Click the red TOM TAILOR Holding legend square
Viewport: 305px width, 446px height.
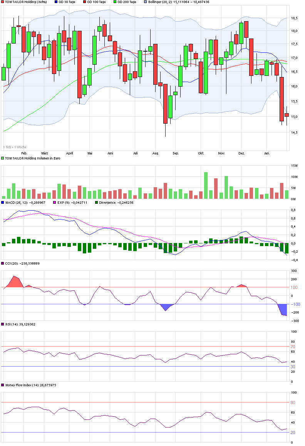[3, 2]
